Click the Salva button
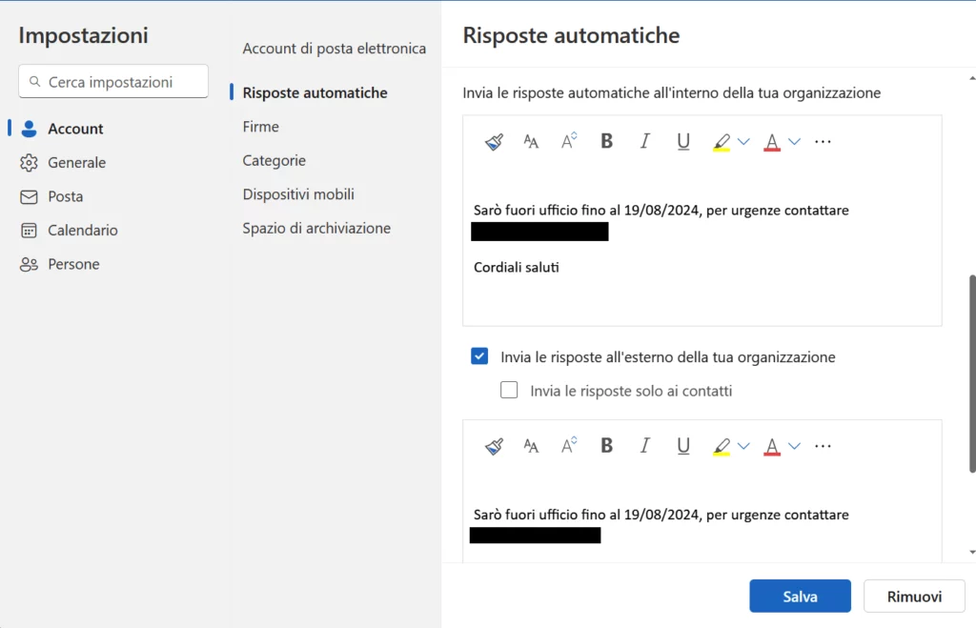 [x=800, y=596]
